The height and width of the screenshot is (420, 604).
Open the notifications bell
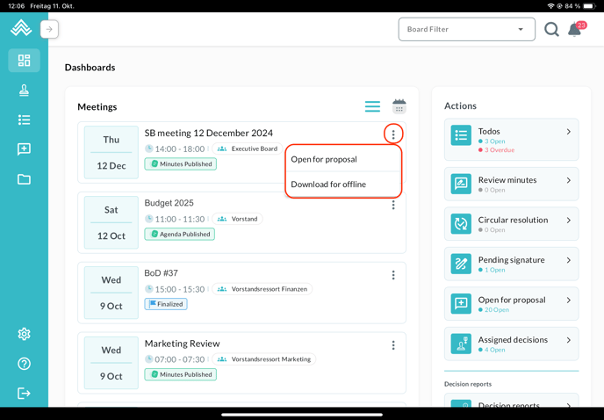pyautogui.click(x=575, y=30)
